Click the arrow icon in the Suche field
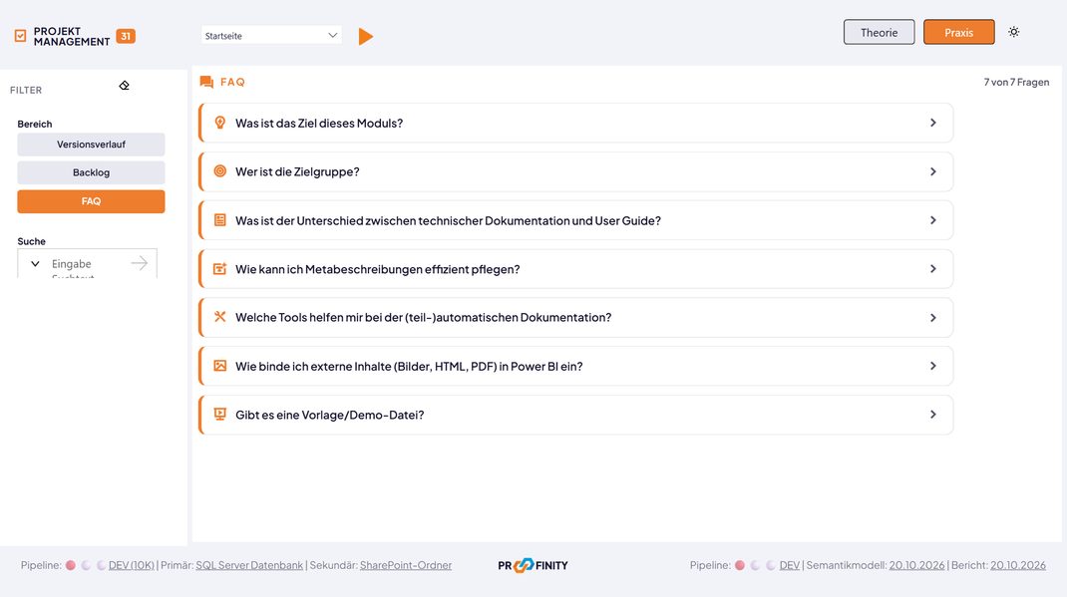 point(139,263)
